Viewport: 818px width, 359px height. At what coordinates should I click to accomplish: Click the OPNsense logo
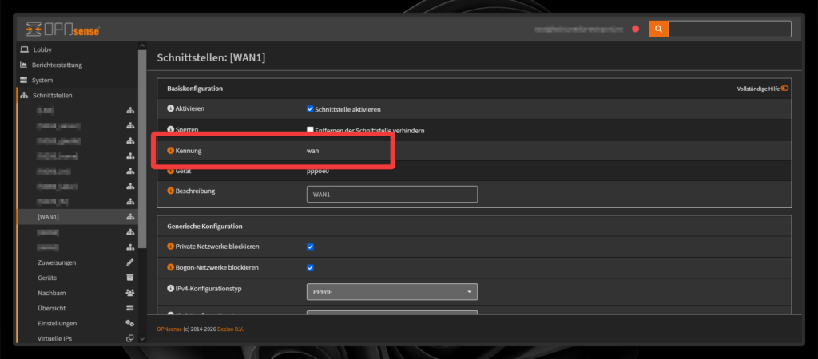(x=62, y=30)
